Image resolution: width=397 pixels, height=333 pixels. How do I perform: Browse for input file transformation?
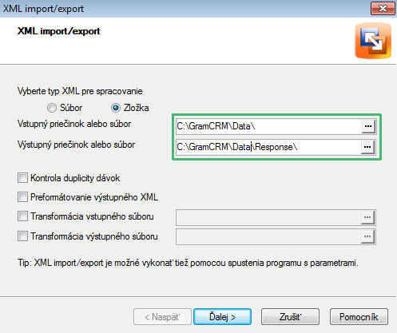point(367,217)
